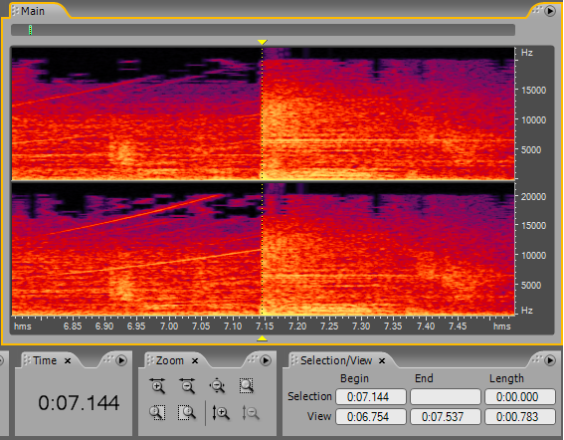
Task: Click the Zoom Out Horizontally icon
Action: click(x=187, y=385)
